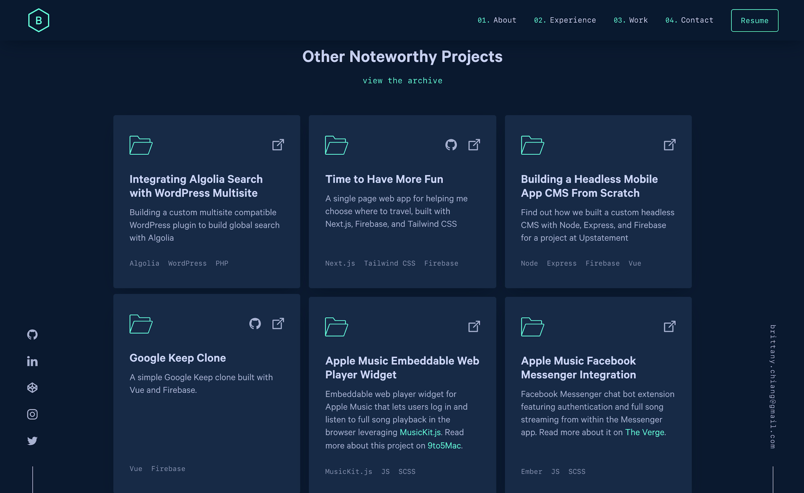The height and width of the screenshot is (493, 804).
Task: Follow the view the archive link
Action: point(402,81)
